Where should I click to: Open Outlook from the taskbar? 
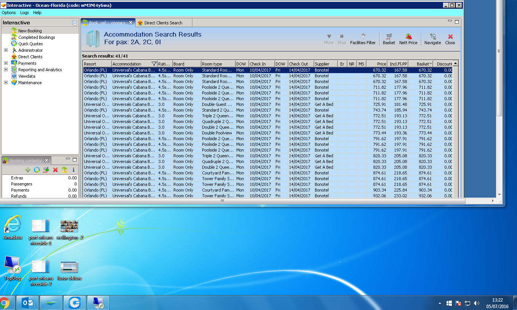click(27, 303)
